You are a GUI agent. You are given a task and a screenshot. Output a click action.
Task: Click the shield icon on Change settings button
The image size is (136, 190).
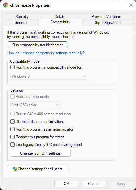[x=15, y=169]
